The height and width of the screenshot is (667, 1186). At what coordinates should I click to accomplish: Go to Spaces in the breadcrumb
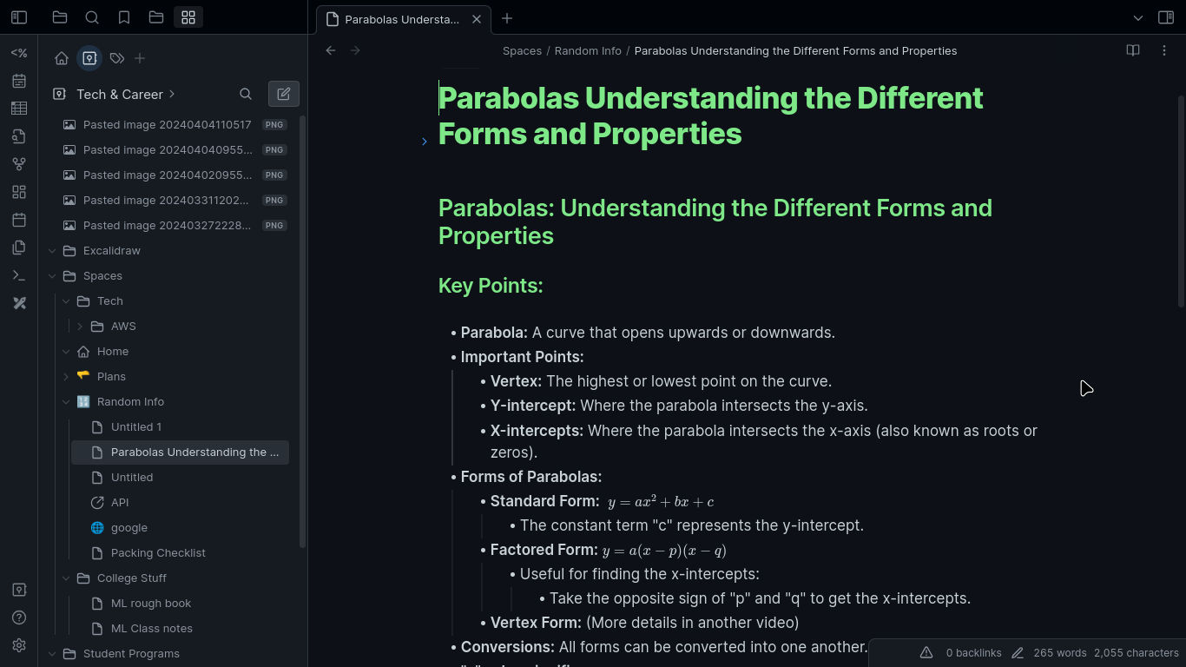point(522,50)
